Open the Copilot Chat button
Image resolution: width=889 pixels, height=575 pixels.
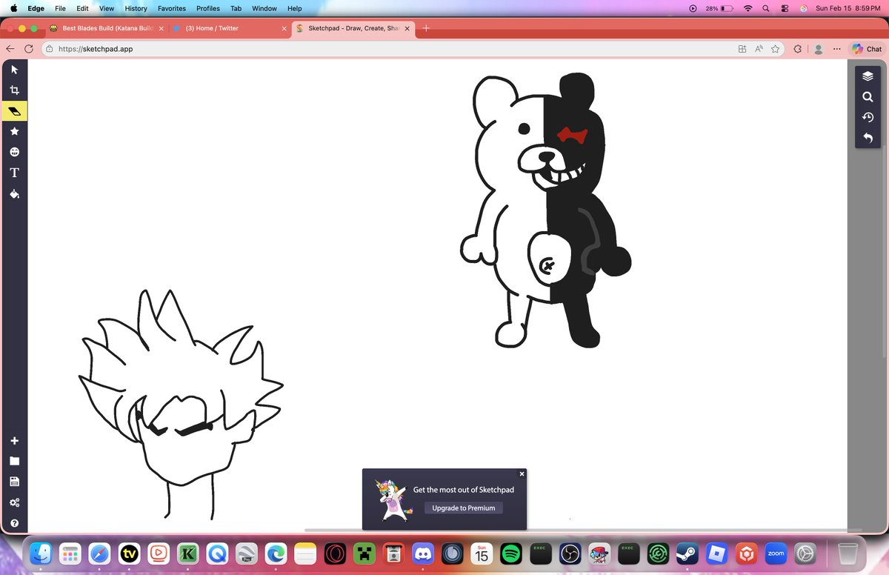866,49
